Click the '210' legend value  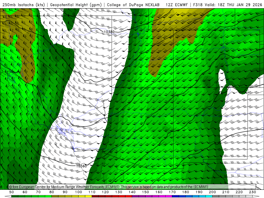pos(226,192)
